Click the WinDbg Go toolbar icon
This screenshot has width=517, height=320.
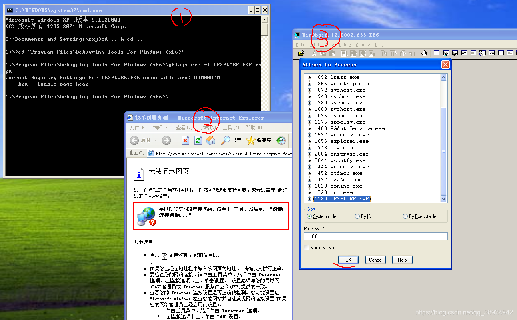344,53
